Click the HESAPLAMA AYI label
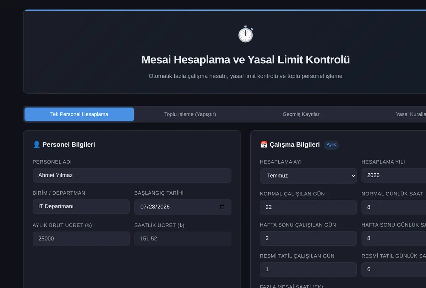This screenshot has height=288, width=426. [x=281, y=162]
